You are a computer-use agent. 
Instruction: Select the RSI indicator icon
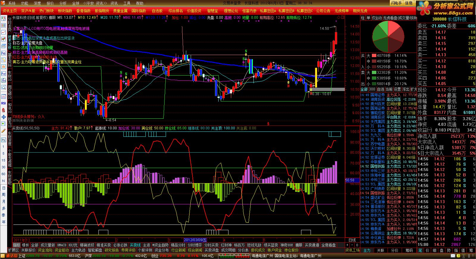coord(4,103)
